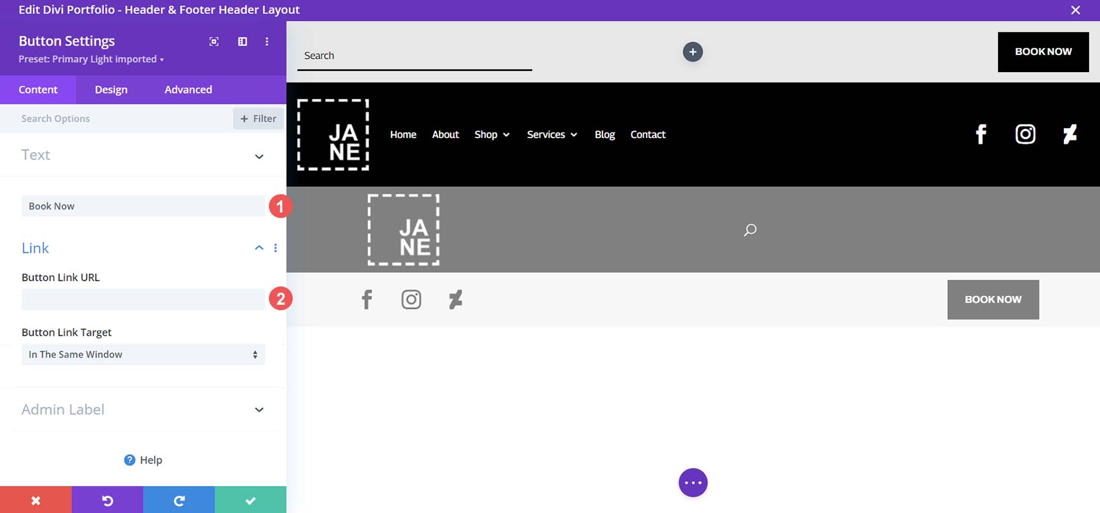The image size is (1100, 513).
Task: Open Button Settings three-dot menu
Action: coord(267,42)
